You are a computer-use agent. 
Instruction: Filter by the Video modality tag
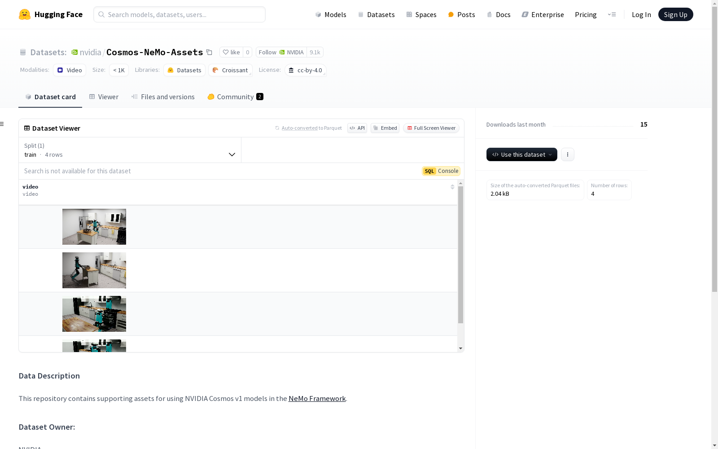click(70, 70)
